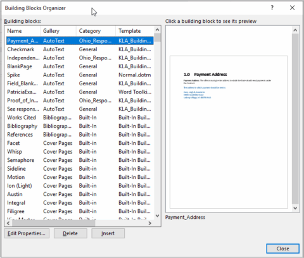Click the list horizontal scrollbar thumb
This screenshot has width=304, height=258.
(53, 223)
